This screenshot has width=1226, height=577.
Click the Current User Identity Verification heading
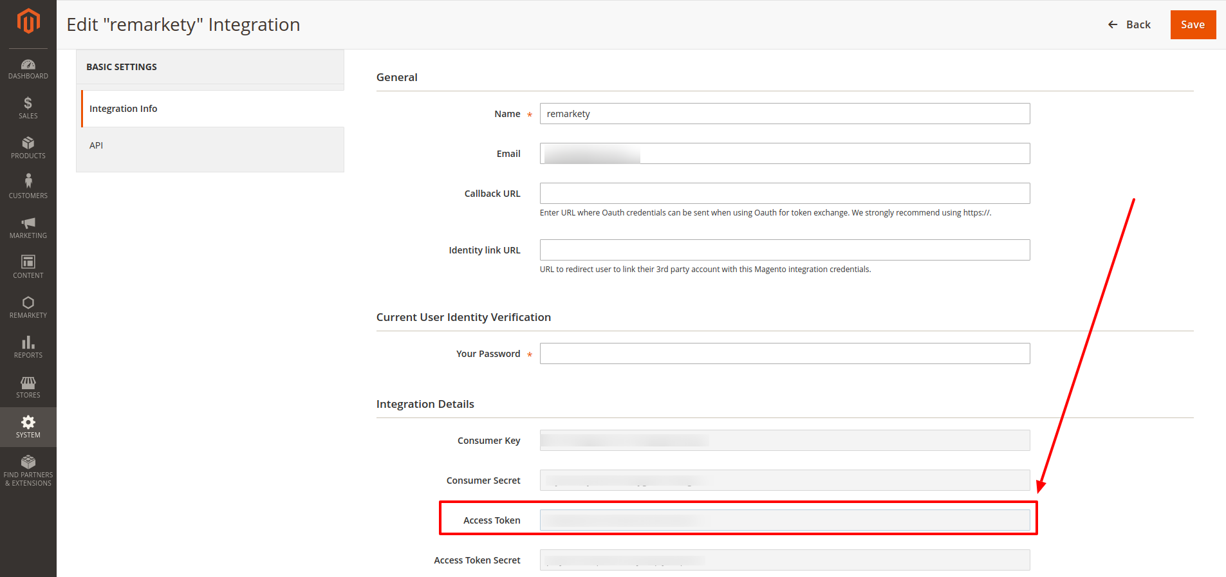tap(463, 317)
